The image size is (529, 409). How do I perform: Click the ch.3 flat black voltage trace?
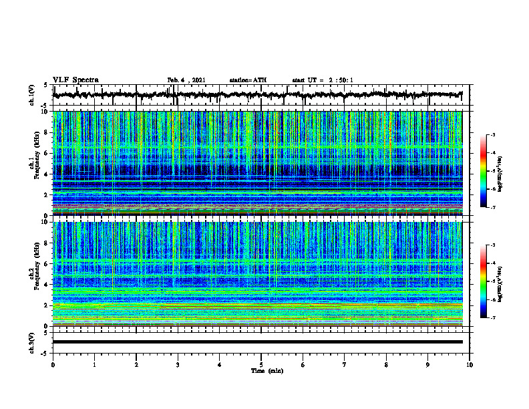click(x=257, y=342)
